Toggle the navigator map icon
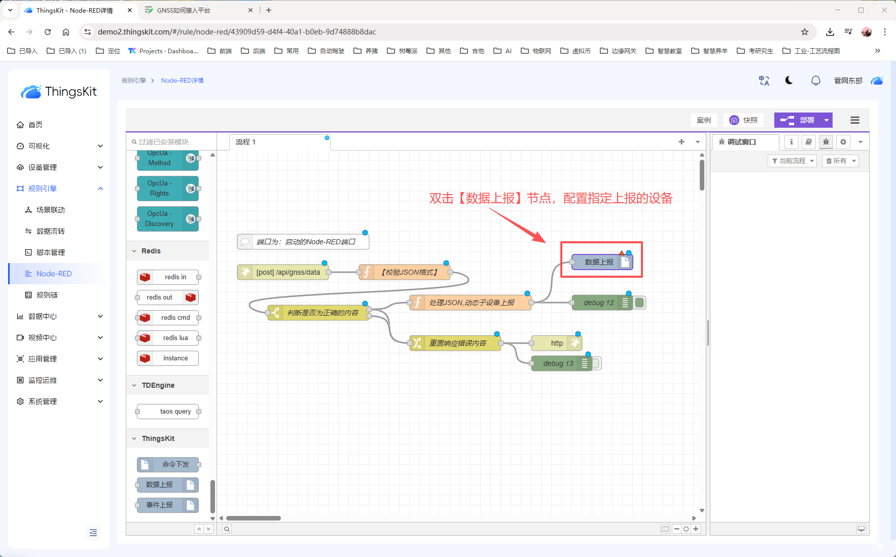Screen dimensions: 896x557 click(665, 529)
